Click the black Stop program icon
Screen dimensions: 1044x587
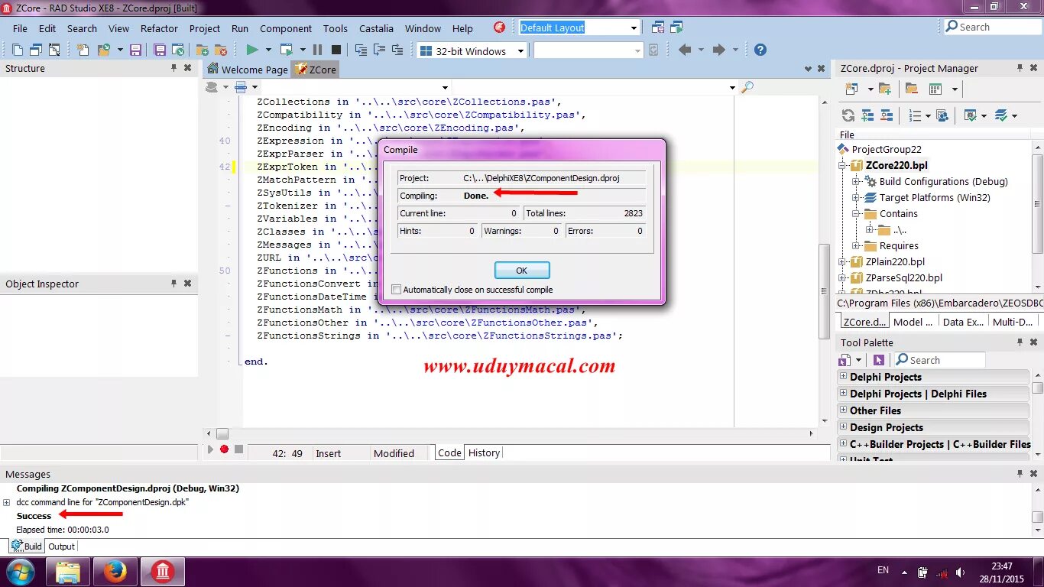336,50
